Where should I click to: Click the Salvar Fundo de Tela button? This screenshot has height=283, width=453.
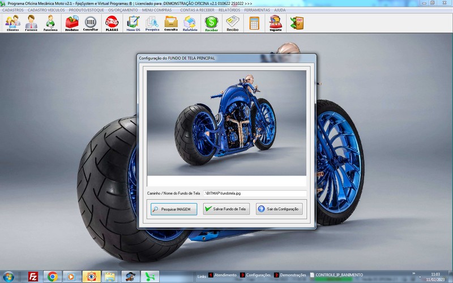[x=226, y=209]
